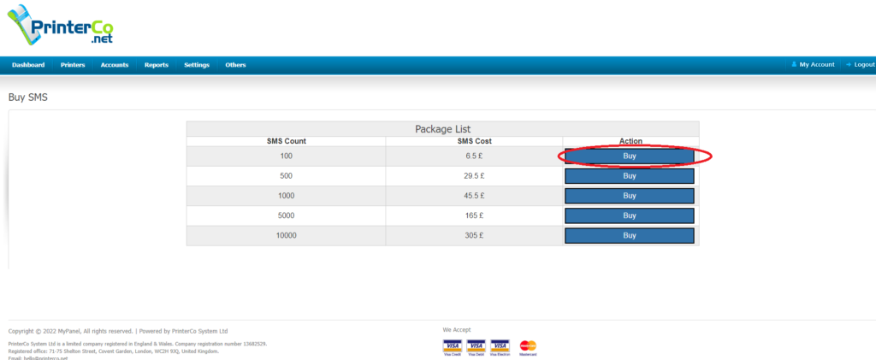876x360 pixels.
Task: Click the person icon beside My Account
Action: tap(794, 65)
